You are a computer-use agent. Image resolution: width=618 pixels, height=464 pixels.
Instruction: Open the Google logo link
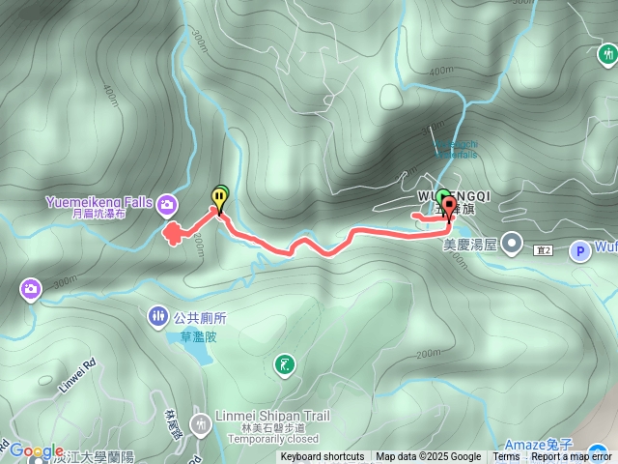(36, 450)
